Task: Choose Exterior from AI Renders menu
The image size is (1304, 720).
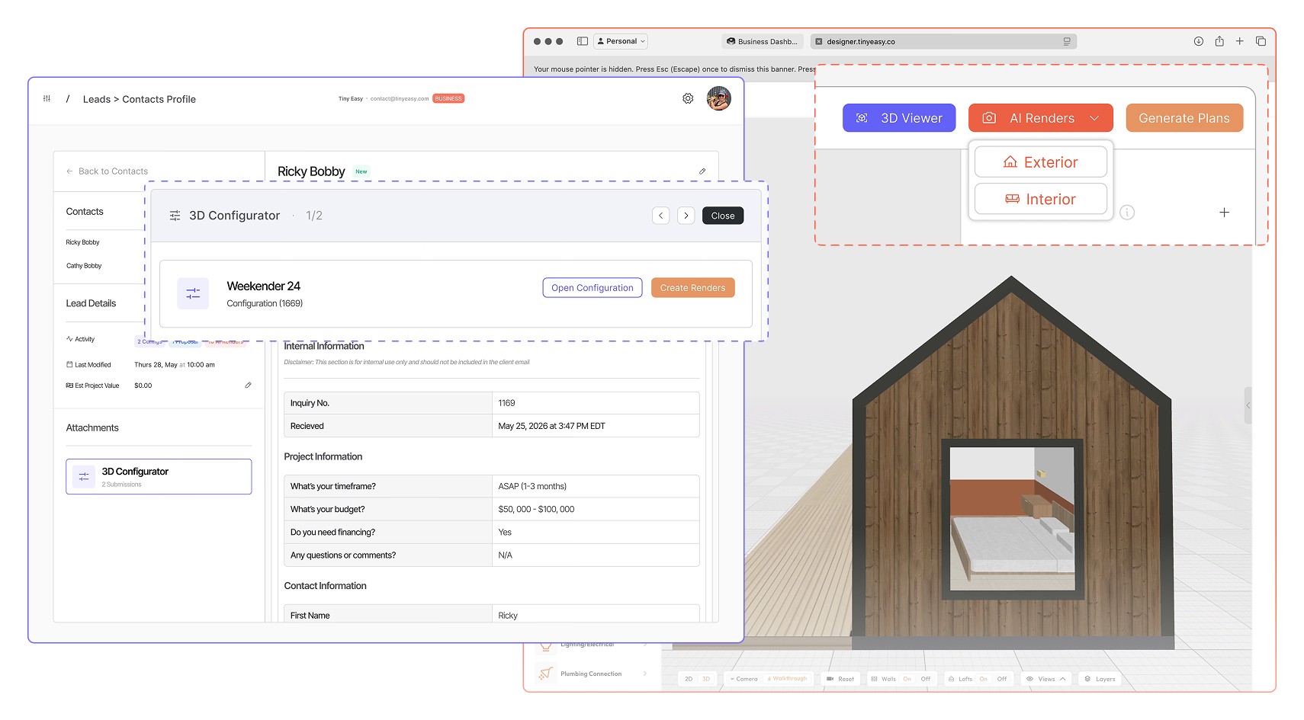Action: coord(1040,162)
